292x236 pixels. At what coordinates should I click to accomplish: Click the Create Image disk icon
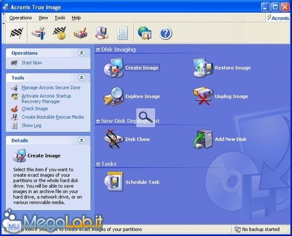(114, 68)
